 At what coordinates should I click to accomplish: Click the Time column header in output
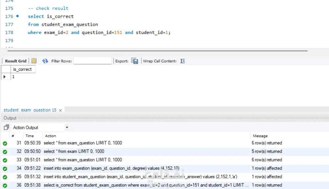click(x=30, y=136)
